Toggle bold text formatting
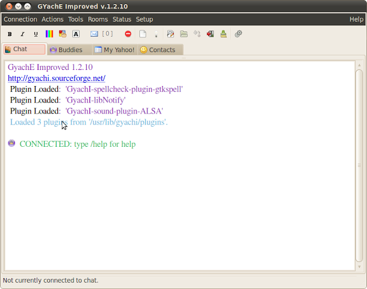367x289 pixels. 10,34
